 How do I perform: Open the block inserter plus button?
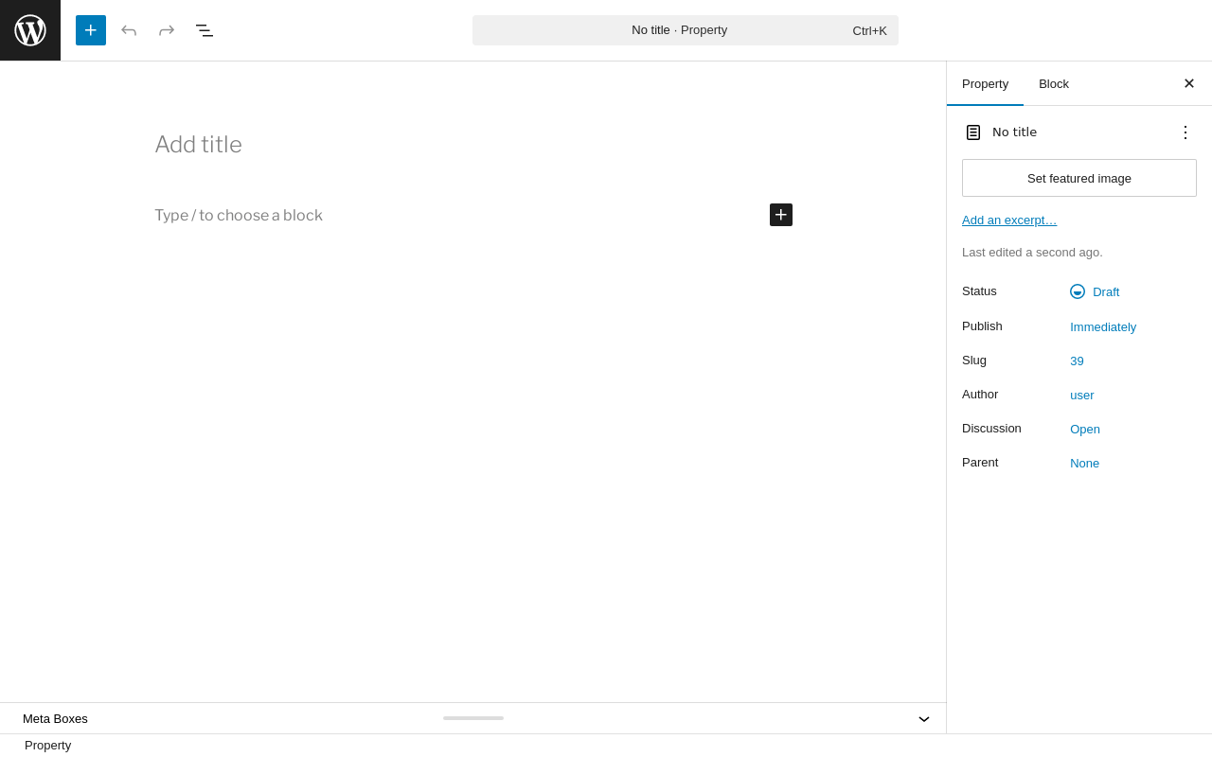(91, 30)
